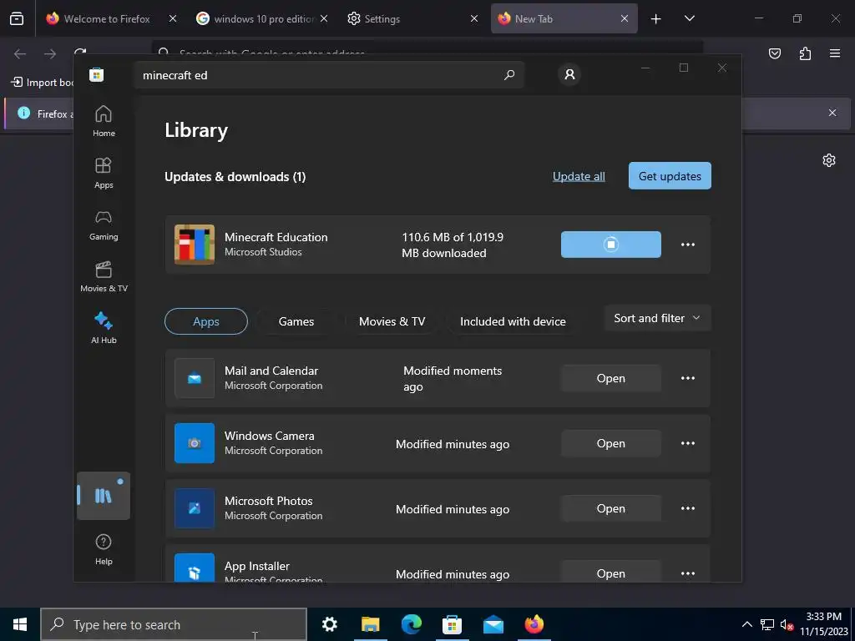Image resolution: width=855 pixels, height=641 pixels.
Task: Expand the Firefox list all tabs chevron
Action: click(x=689, y=18)
